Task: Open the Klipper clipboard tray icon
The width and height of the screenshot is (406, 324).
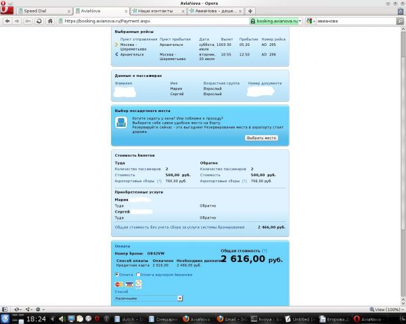Action: pos(79,319)
